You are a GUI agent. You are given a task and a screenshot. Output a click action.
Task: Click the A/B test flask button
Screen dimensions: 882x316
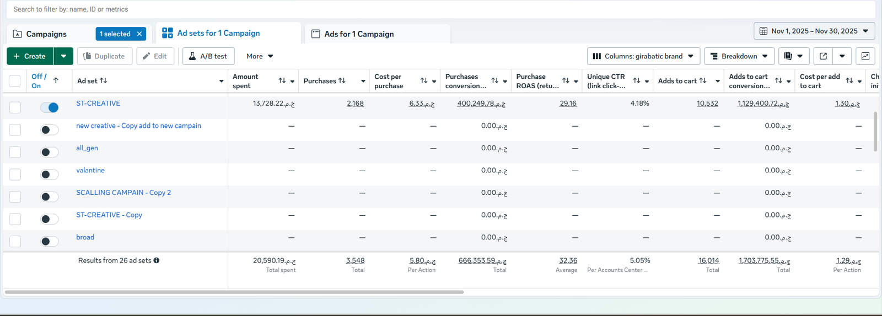[208, 56]
